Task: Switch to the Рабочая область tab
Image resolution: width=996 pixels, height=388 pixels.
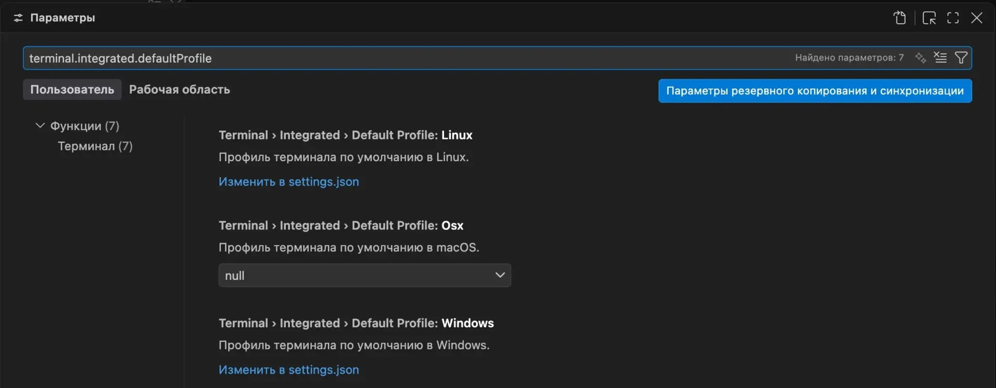Action: [x=179, y=89]
